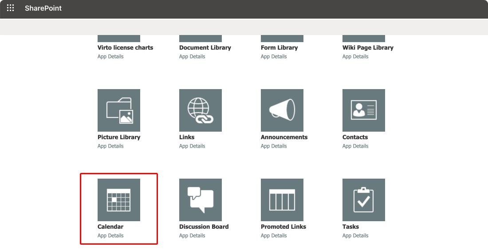Click the Announcements title text
488x250 pixels.
(284, 137)
